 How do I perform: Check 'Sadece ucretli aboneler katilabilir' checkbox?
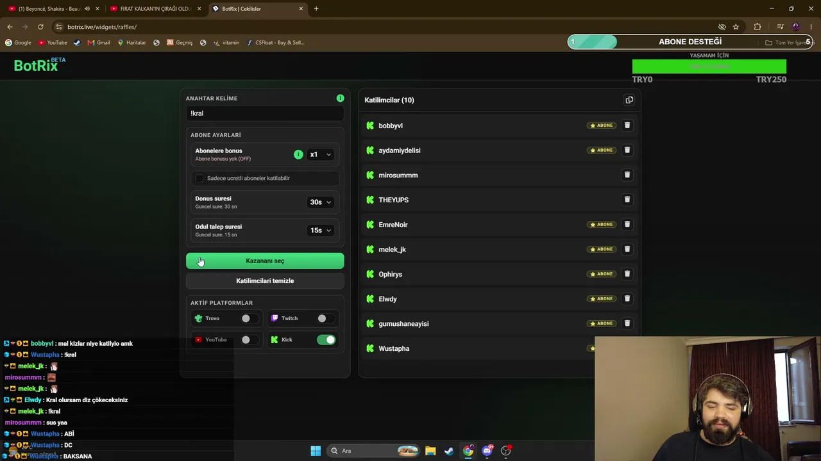pos(199,178)
